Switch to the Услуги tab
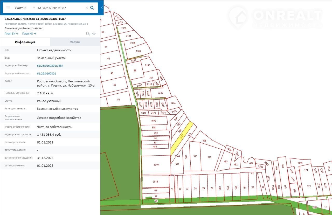This screenshot has width=332, height=215. point(75,42)
